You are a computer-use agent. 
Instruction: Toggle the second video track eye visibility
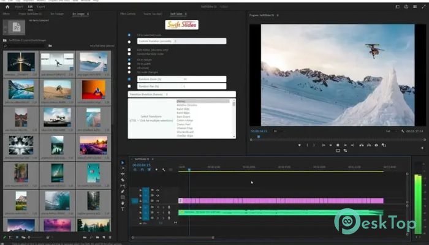pyautogui.click(x=158, y=195)
